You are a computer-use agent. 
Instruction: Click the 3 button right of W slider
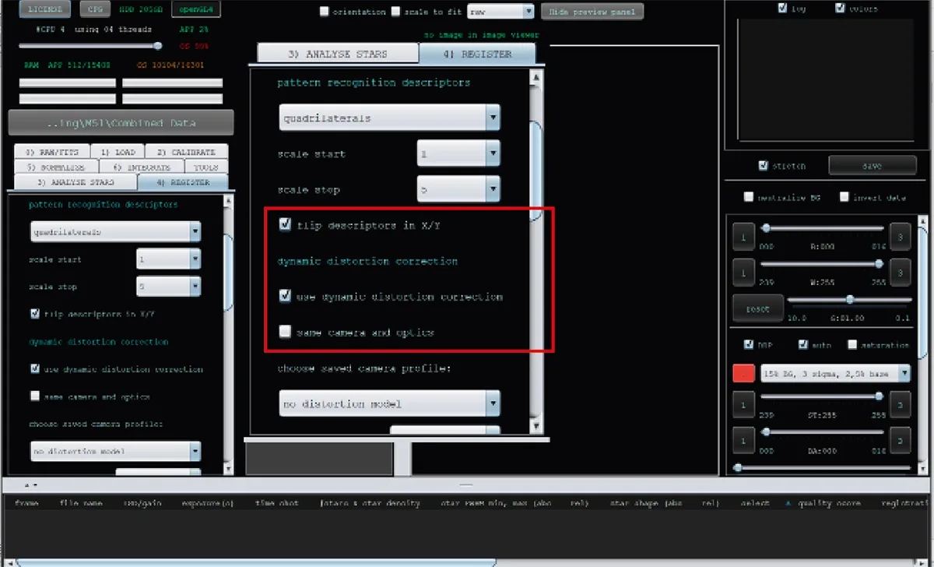(x=900, y=273)
